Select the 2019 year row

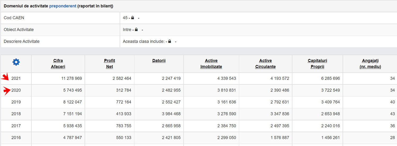click(198, 102)
